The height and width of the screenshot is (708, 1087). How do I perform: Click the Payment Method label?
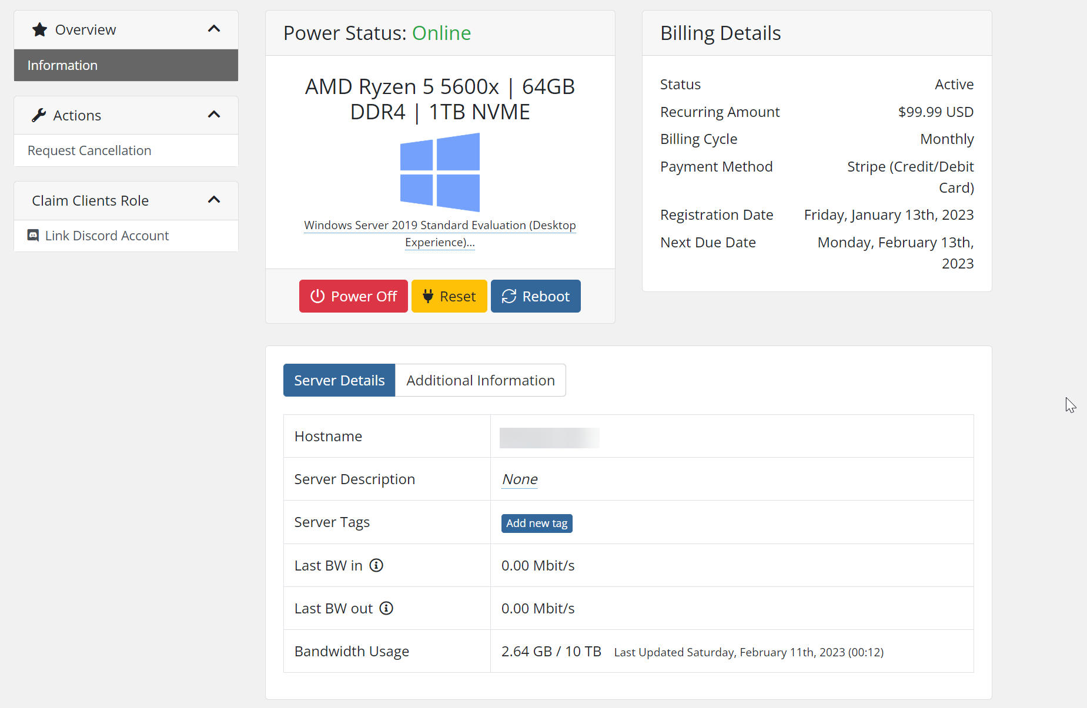coord(716,166)
